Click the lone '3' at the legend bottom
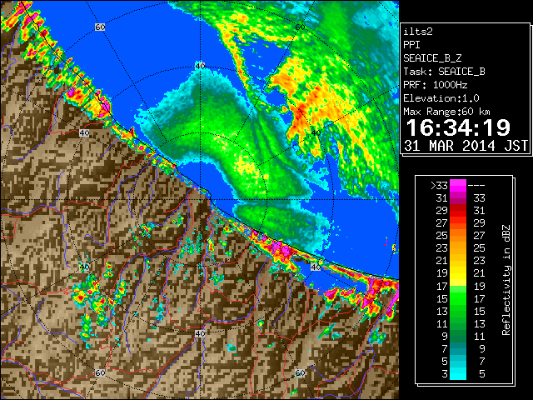533x400 pixels. 445,374
